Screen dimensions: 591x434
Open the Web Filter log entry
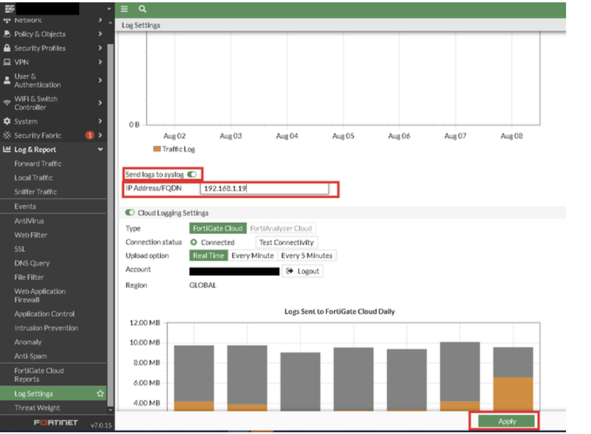(31, 235)
